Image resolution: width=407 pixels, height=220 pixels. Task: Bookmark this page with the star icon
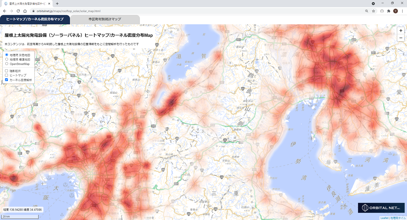coord(373,11)
